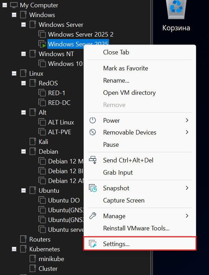
Task: Collapse the Windows folder in tree
Action: (x=14, y=15)
